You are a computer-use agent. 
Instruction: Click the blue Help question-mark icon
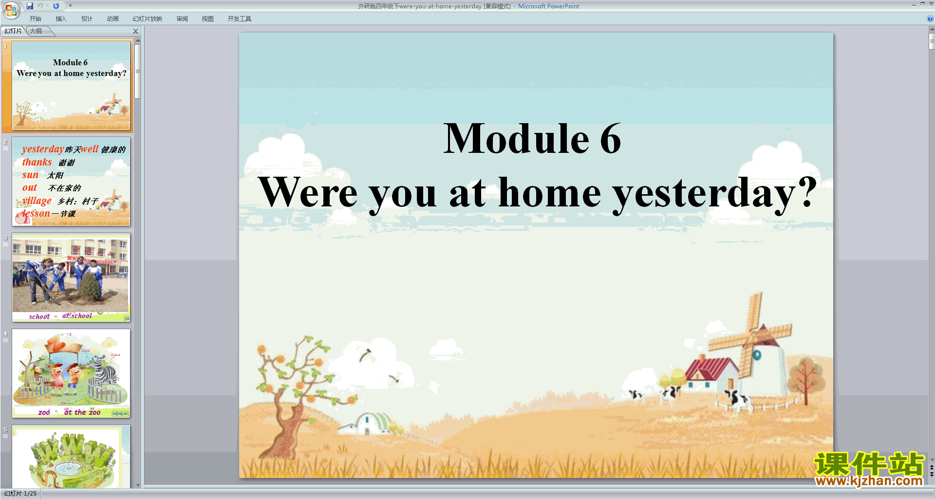[930, 19]
